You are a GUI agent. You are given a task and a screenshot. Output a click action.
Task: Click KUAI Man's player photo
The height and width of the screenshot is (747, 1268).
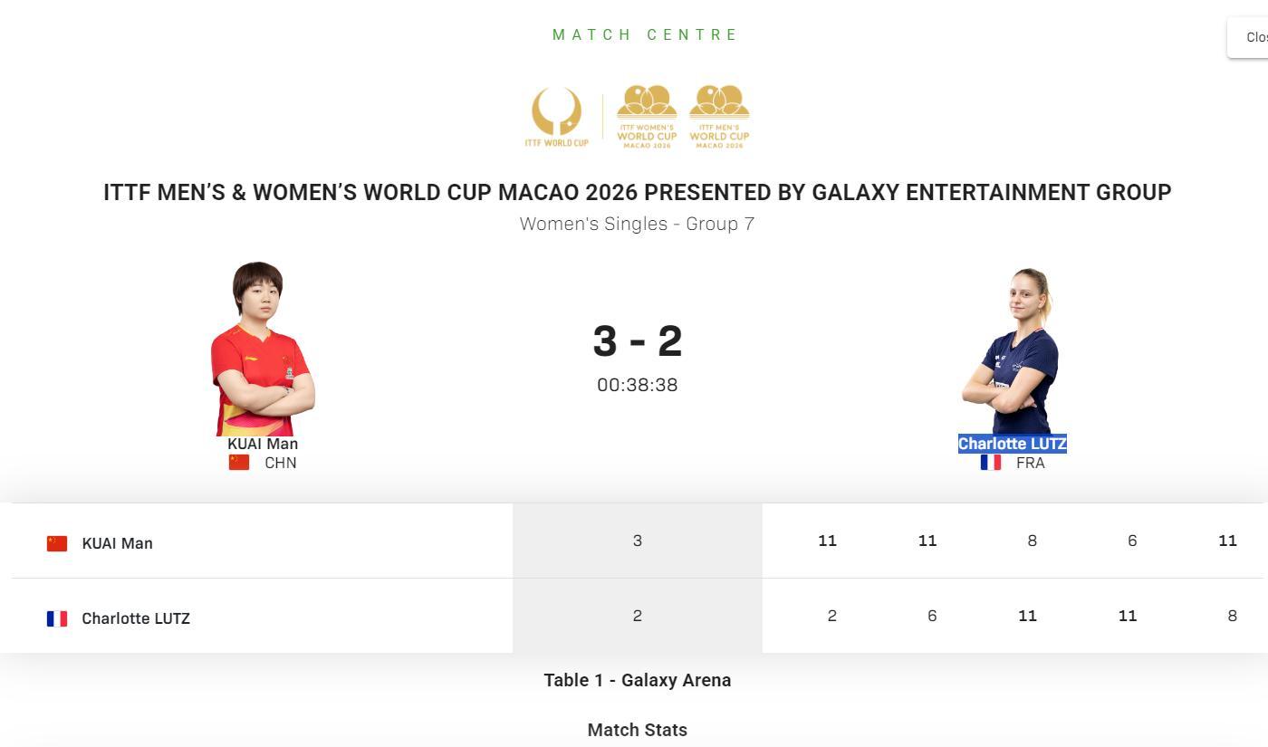point(263,349)
